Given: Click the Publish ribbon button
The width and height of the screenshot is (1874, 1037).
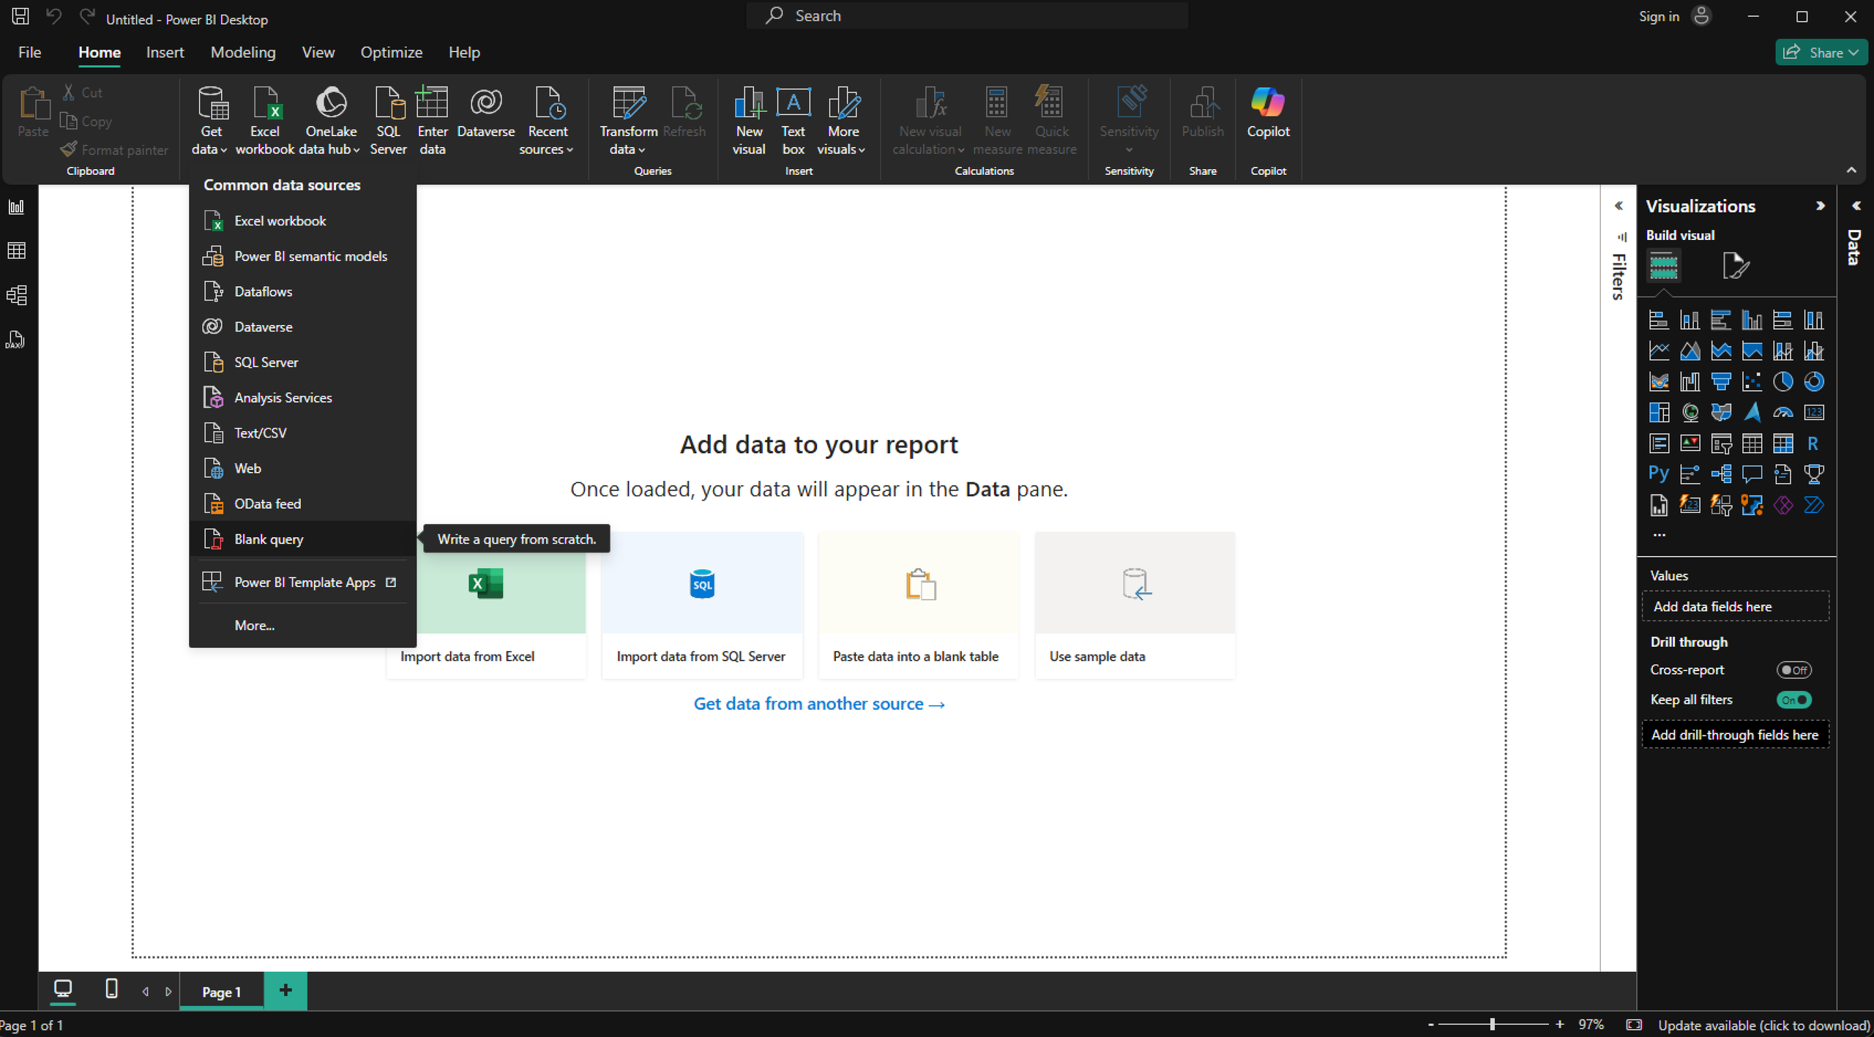Looking at the screenshot, I should tap(1203, 113).
